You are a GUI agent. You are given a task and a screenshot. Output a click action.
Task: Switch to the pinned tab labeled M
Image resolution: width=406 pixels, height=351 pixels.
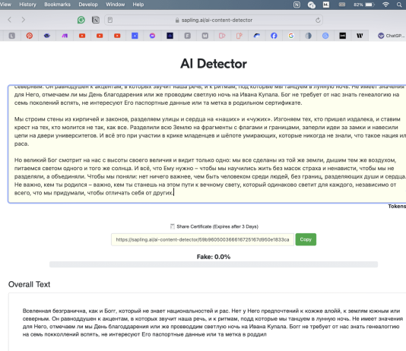(205, 36)
